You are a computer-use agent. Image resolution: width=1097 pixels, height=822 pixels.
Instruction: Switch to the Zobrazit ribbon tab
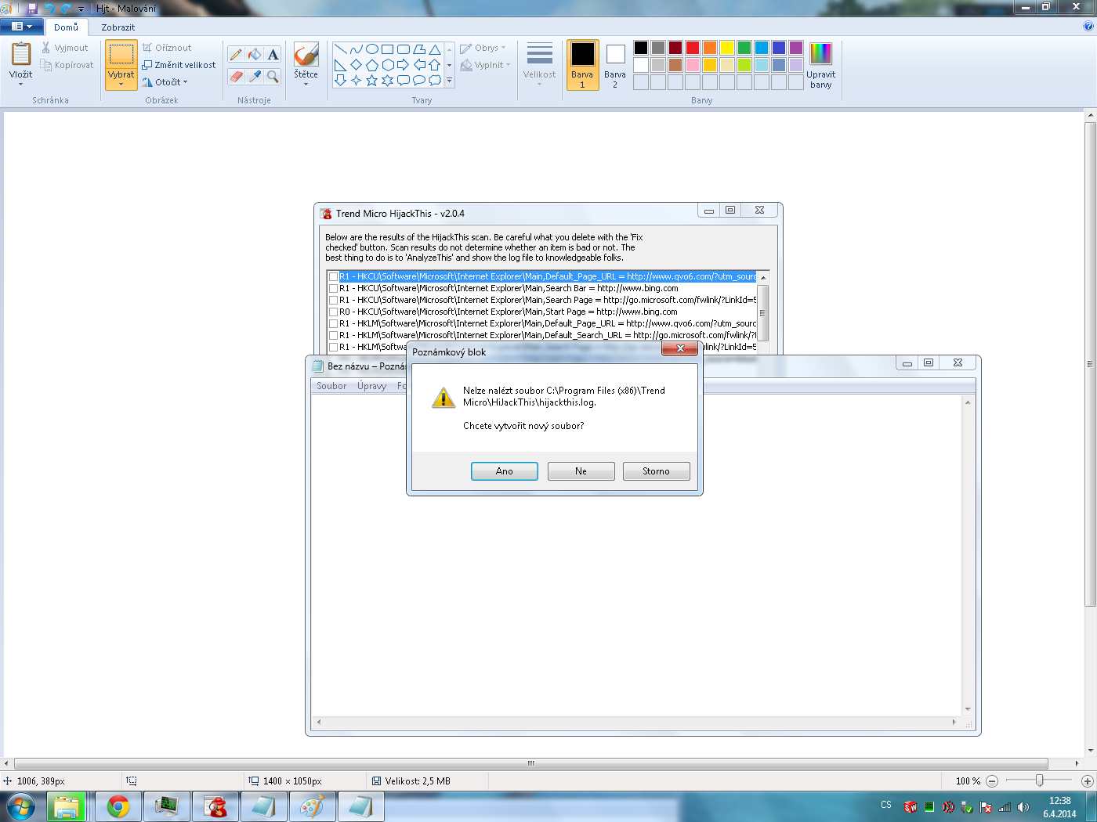pyautogui.click(x=118, y=27)
